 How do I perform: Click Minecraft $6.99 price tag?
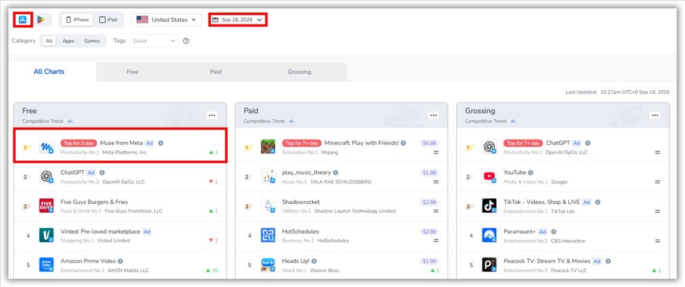coord(430,143)
